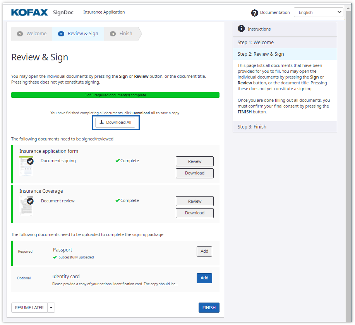Expand Step 1: Welcome instructions section
Image resolution: width=355 pixels, height=325 pixels.
pos(285,43)
